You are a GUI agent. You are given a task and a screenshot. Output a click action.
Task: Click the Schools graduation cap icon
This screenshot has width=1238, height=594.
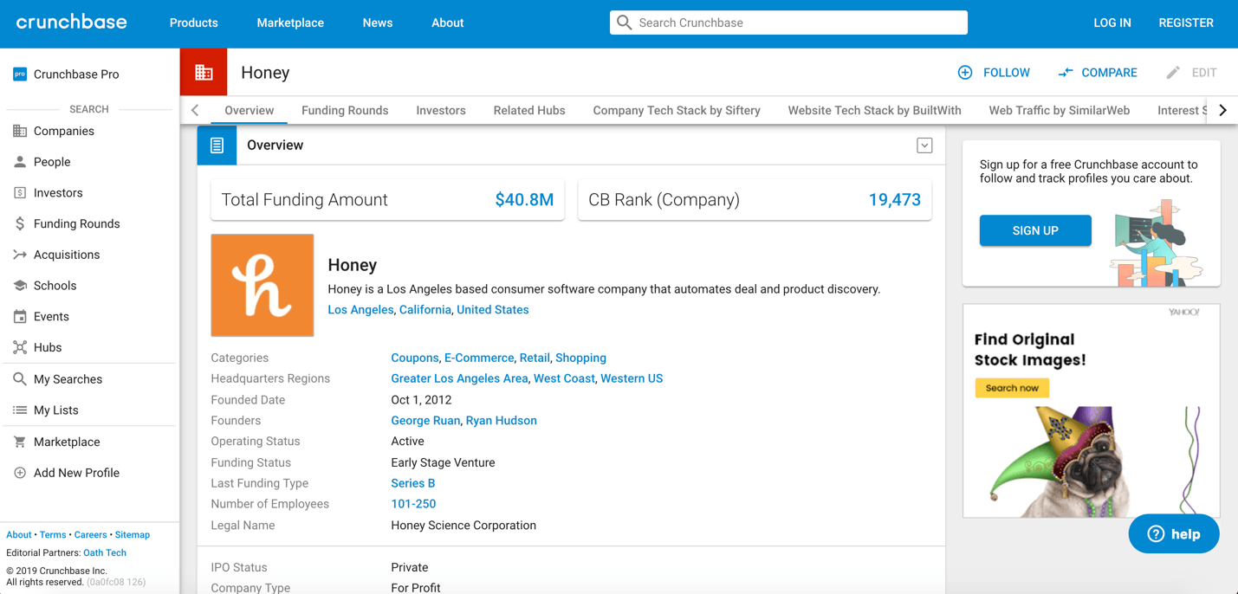click(20, 286)
